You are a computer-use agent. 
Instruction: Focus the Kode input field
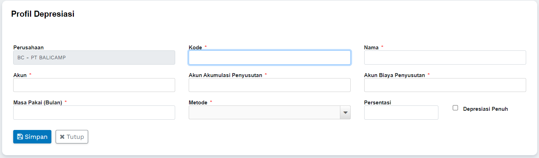point(269,58)
